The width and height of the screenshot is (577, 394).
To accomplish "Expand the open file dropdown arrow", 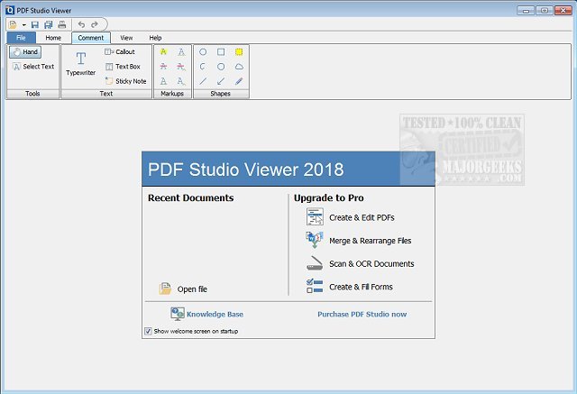I will pyautogui.click(x=24, y=25).
